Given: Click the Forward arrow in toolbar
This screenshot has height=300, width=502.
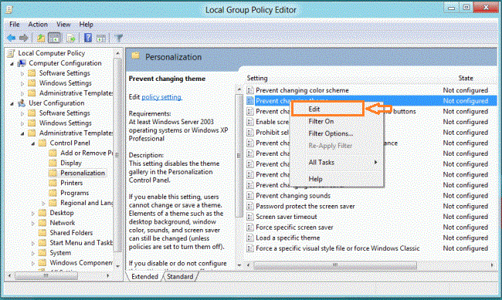Looking at the screenshot, I should [x=23, y=38].
